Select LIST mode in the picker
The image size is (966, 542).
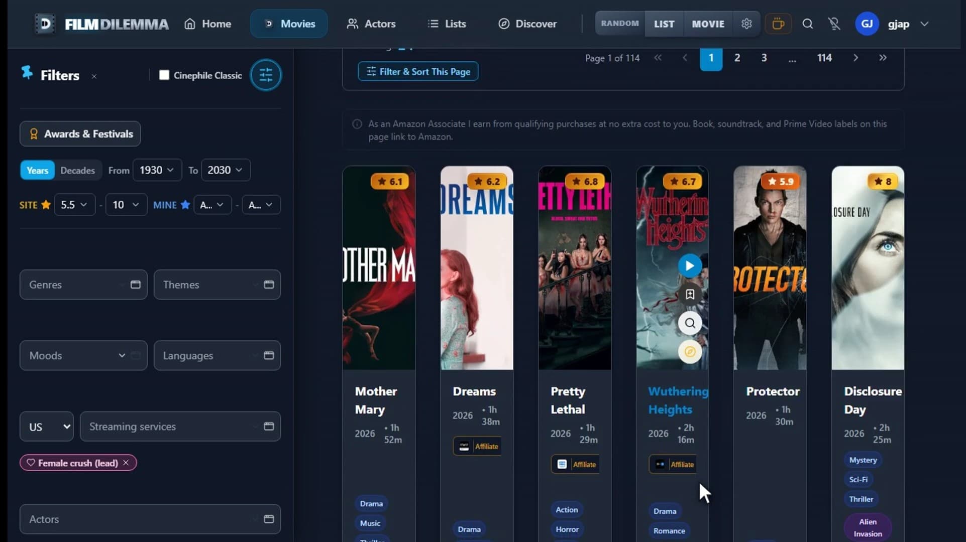click(664, 24)
